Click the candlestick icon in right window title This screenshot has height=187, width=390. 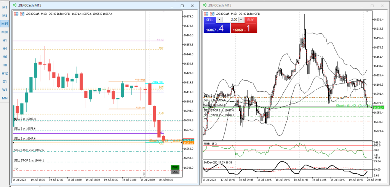[x=205, y=5]
